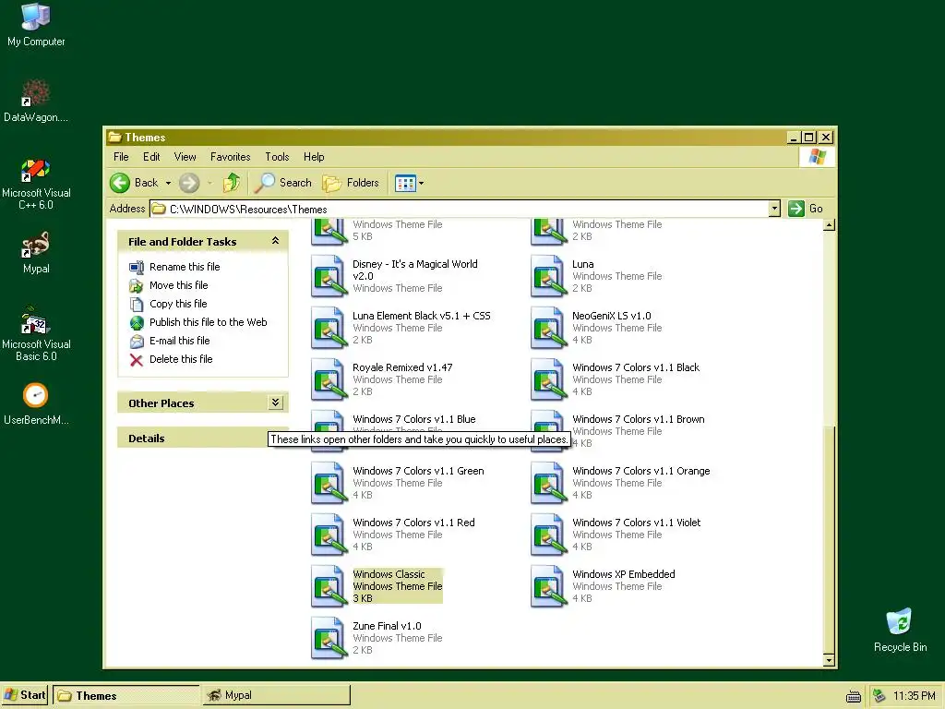Select the Windows XP Embedded theme icon

548,586
